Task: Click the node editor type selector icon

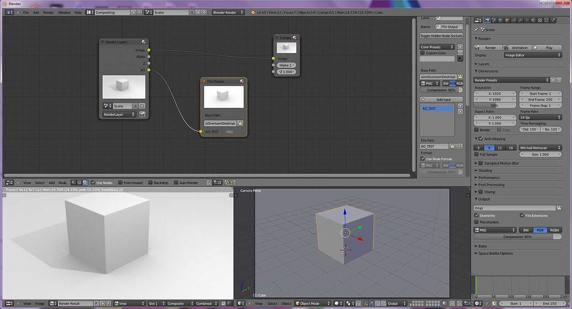Action: pos(9,182)
